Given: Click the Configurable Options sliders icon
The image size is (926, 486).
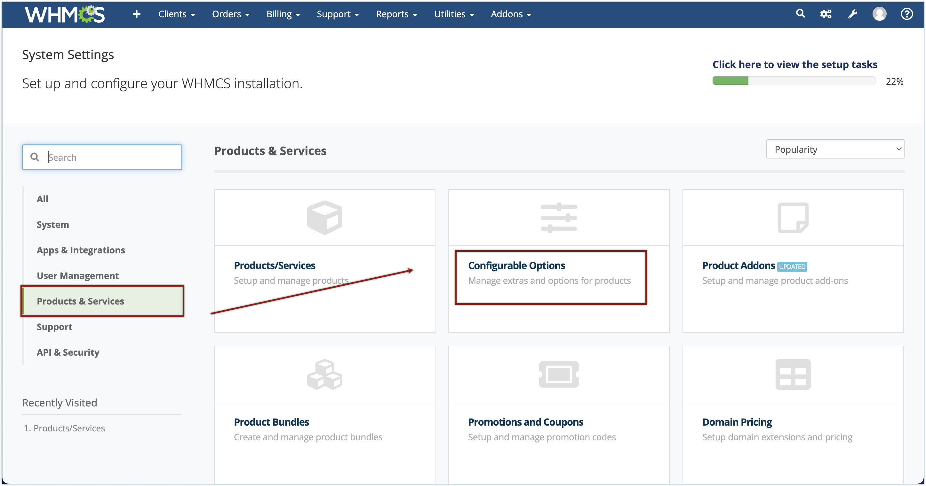Looking at the screenshot, I should (559, 218).
